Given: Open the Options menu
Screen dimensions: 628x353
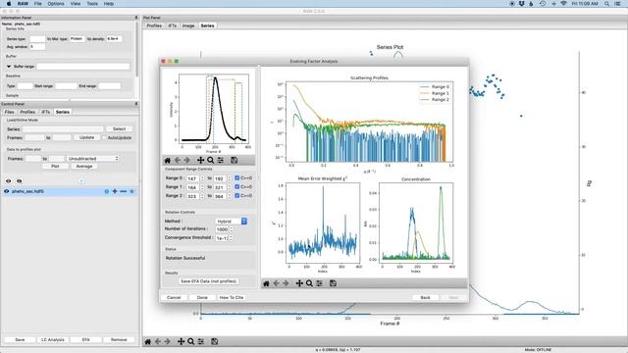Looking at the screenshot, I should [56, 4].
